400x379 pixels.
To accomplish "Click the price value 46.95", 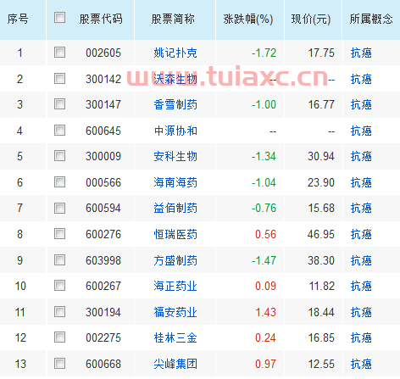I will [321, 234].
